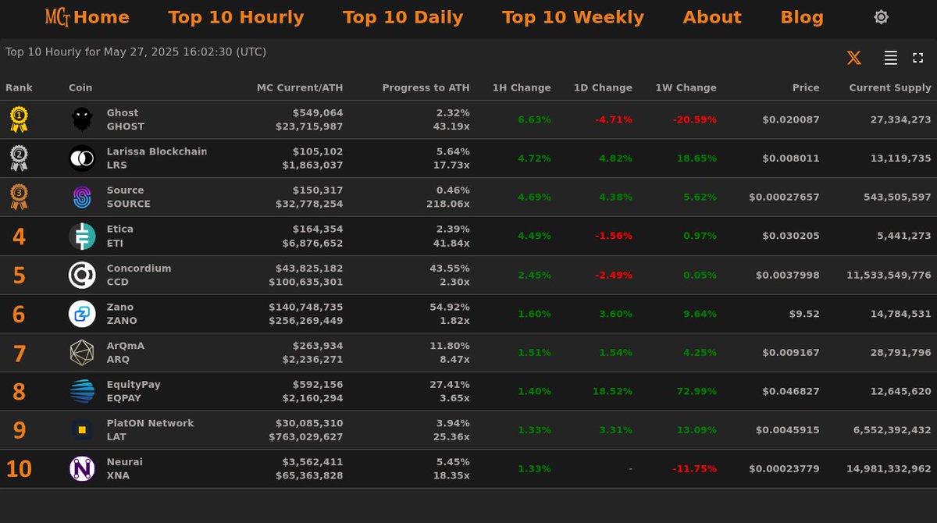Open Top 10 Hourly page

tap(236, 17)
